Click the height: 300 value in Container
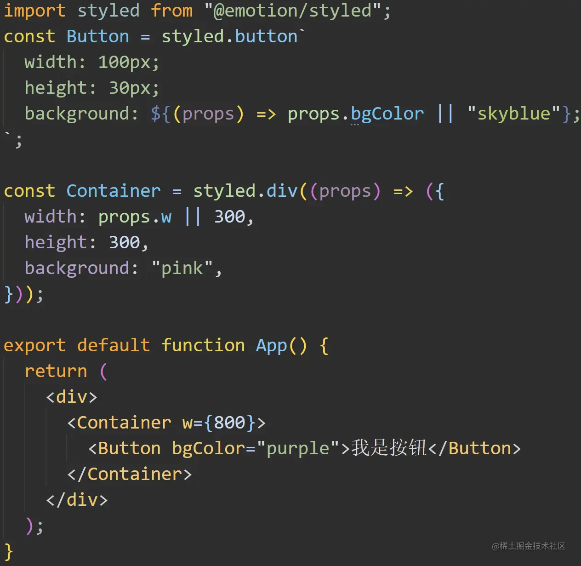The image size is (581, 566). (x=125, y=242)
